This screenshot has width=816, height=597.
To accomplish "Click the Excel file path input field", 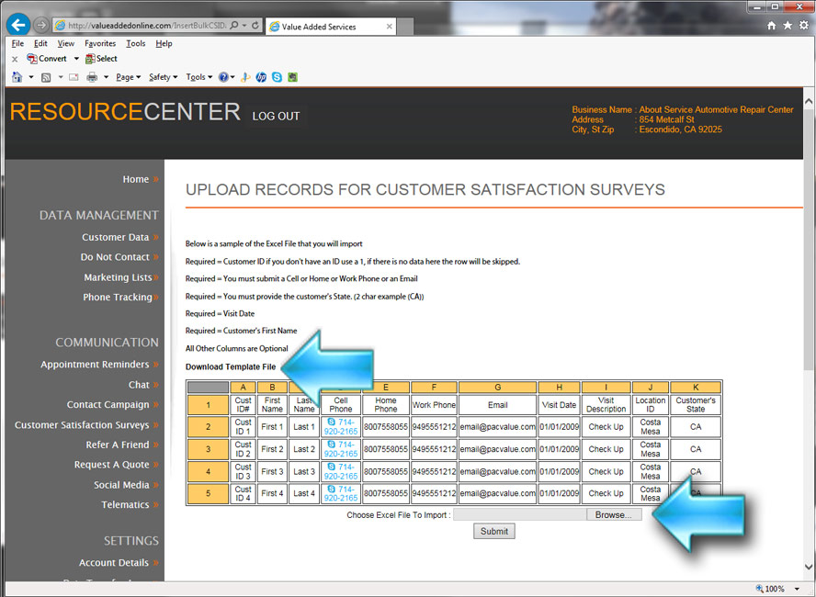I will tap(520, 515).
